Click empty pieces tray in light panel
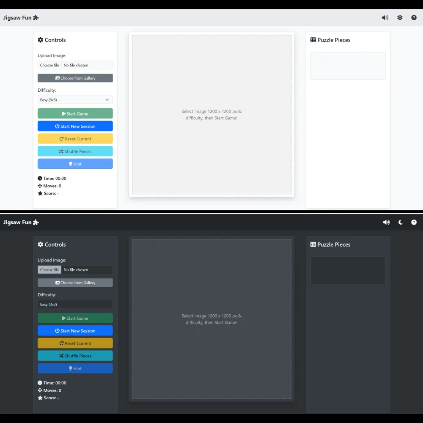This screenshot has width=423, height=423. pos(348,66)
